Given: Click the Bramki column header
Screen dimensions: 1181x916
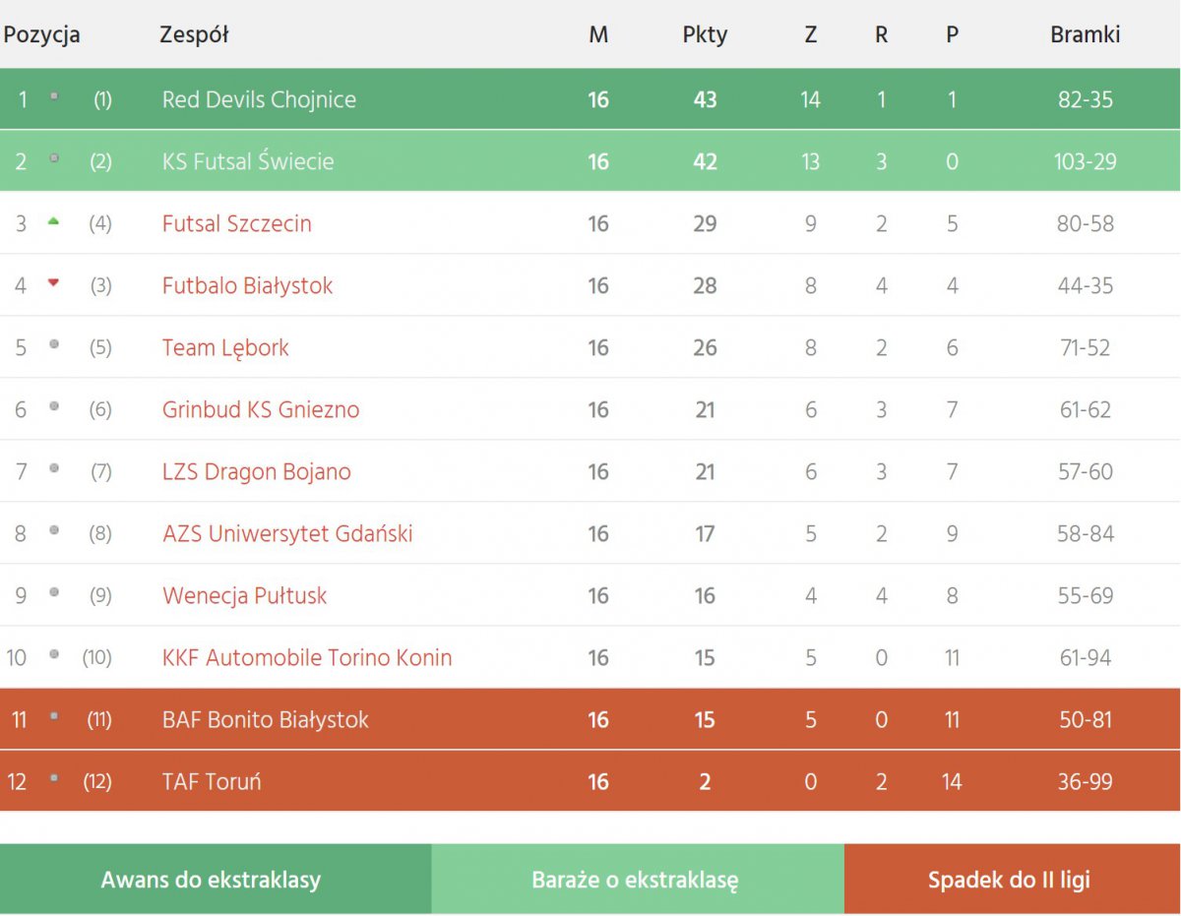Looking at the screenshot, I should click(1085, 34).
